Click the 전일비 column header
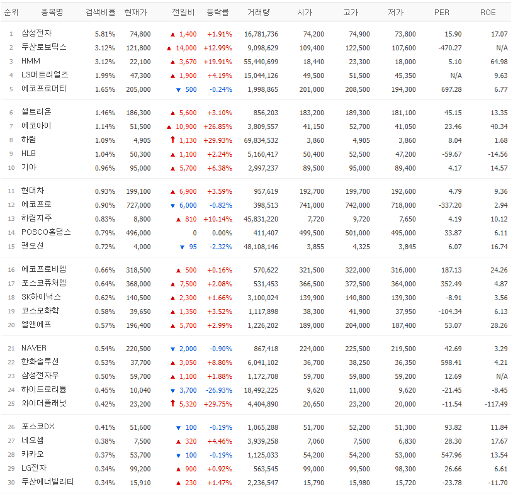The width and height of the screenshot is (513, 494). 183,13
